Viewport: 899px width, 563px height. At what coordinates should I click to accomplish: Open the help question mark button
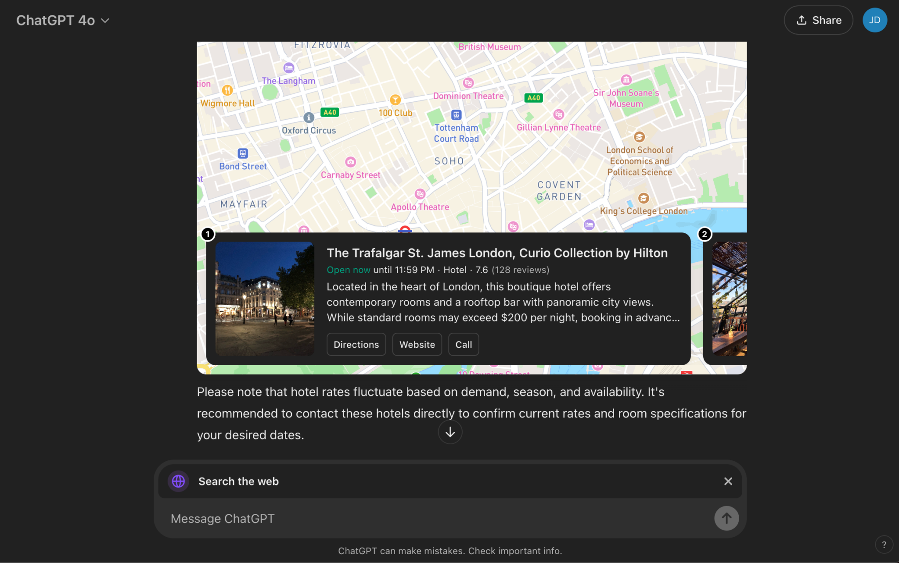pyautogui.click(x=884, y=545)
